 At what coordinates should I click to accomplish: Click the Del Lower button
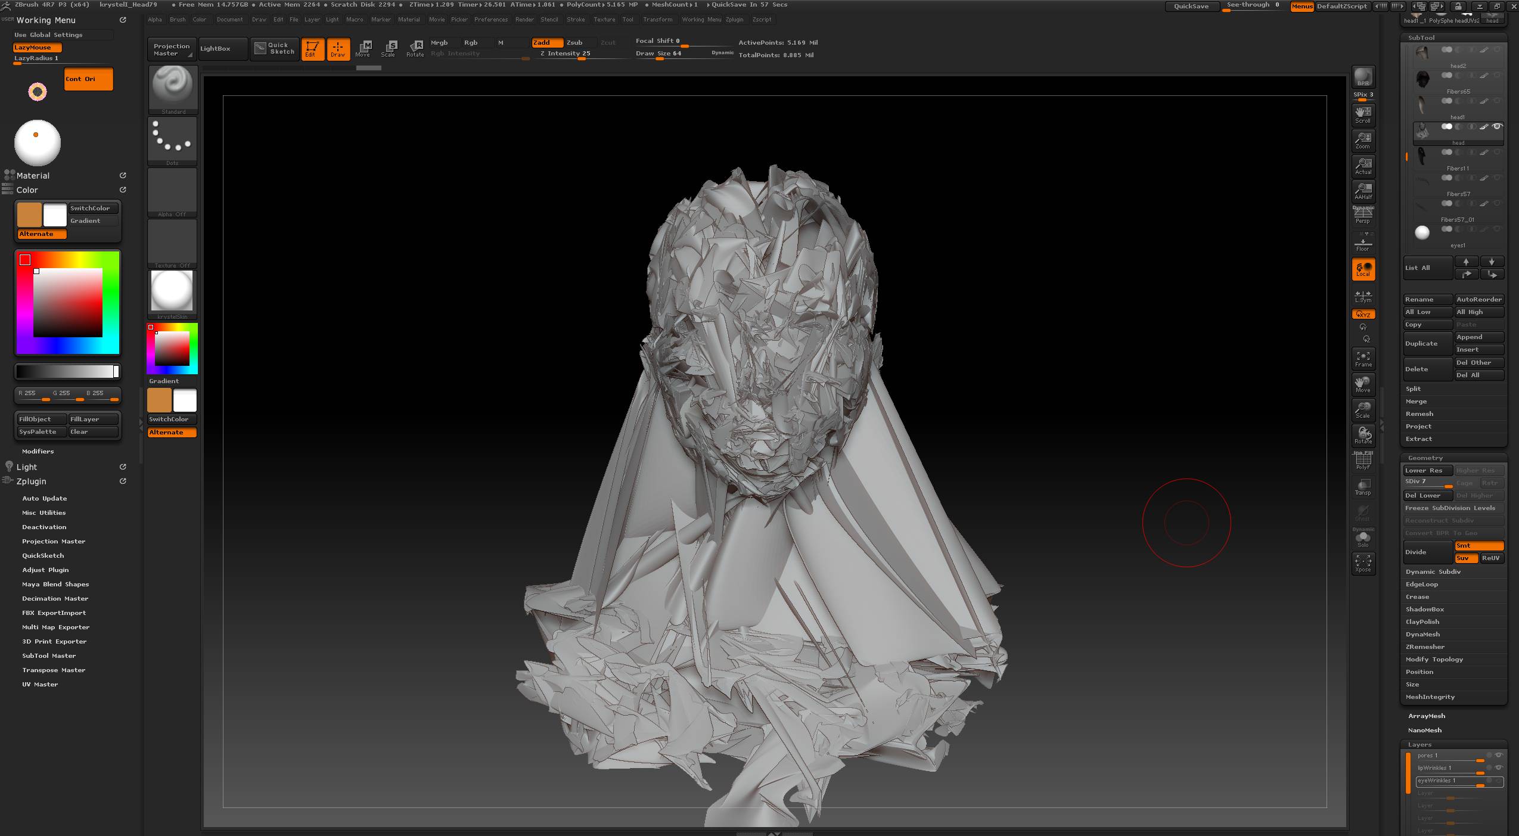[1428, 495]
